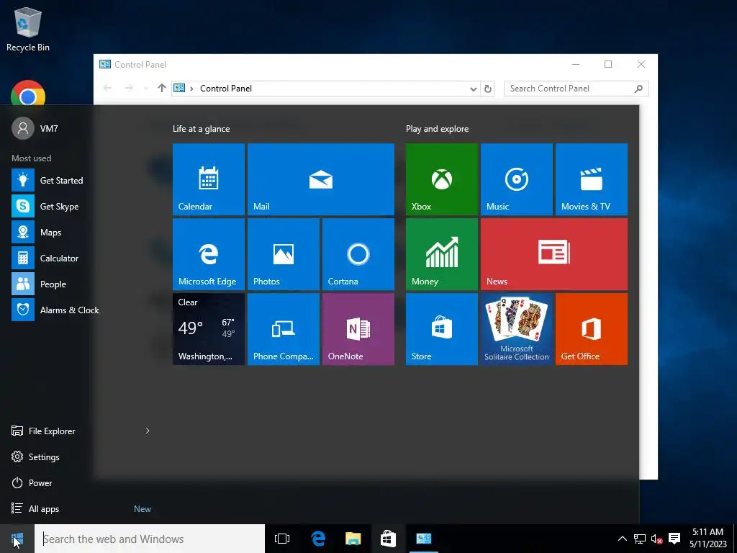Screen dimensions: 737x553
Task: Open the Photos tile
Action: [x=284, y=254]
